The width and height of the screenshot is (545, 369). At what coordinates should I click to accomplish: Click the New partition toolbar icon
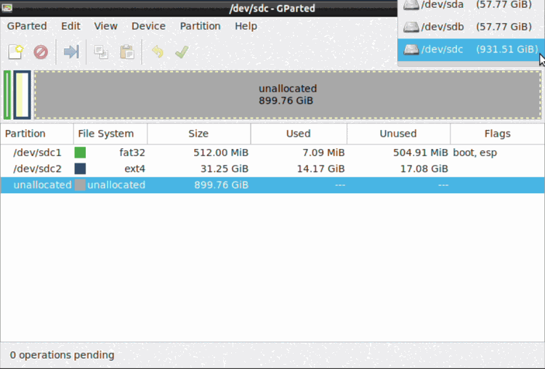pyautogui.click(x=15, y=52)
